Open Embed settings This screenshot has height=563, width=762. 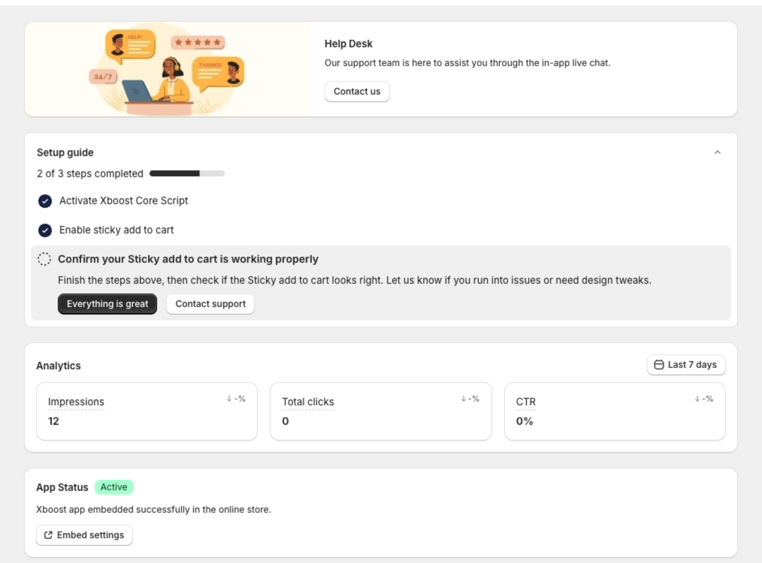85,535
